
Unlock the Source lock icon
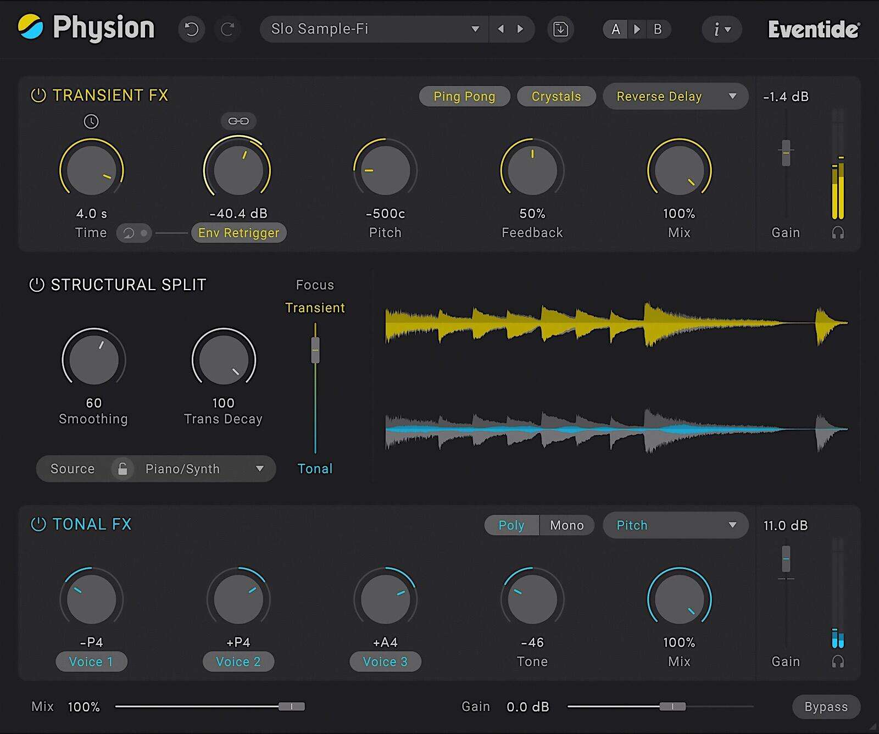click(x=123, y=469)
